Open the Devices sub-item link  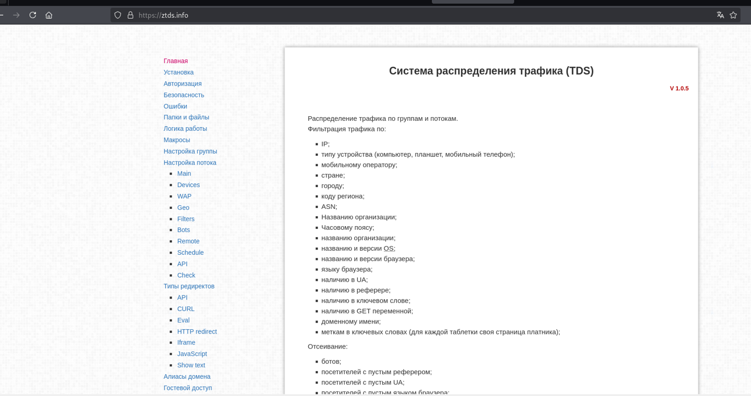[188, 185]
